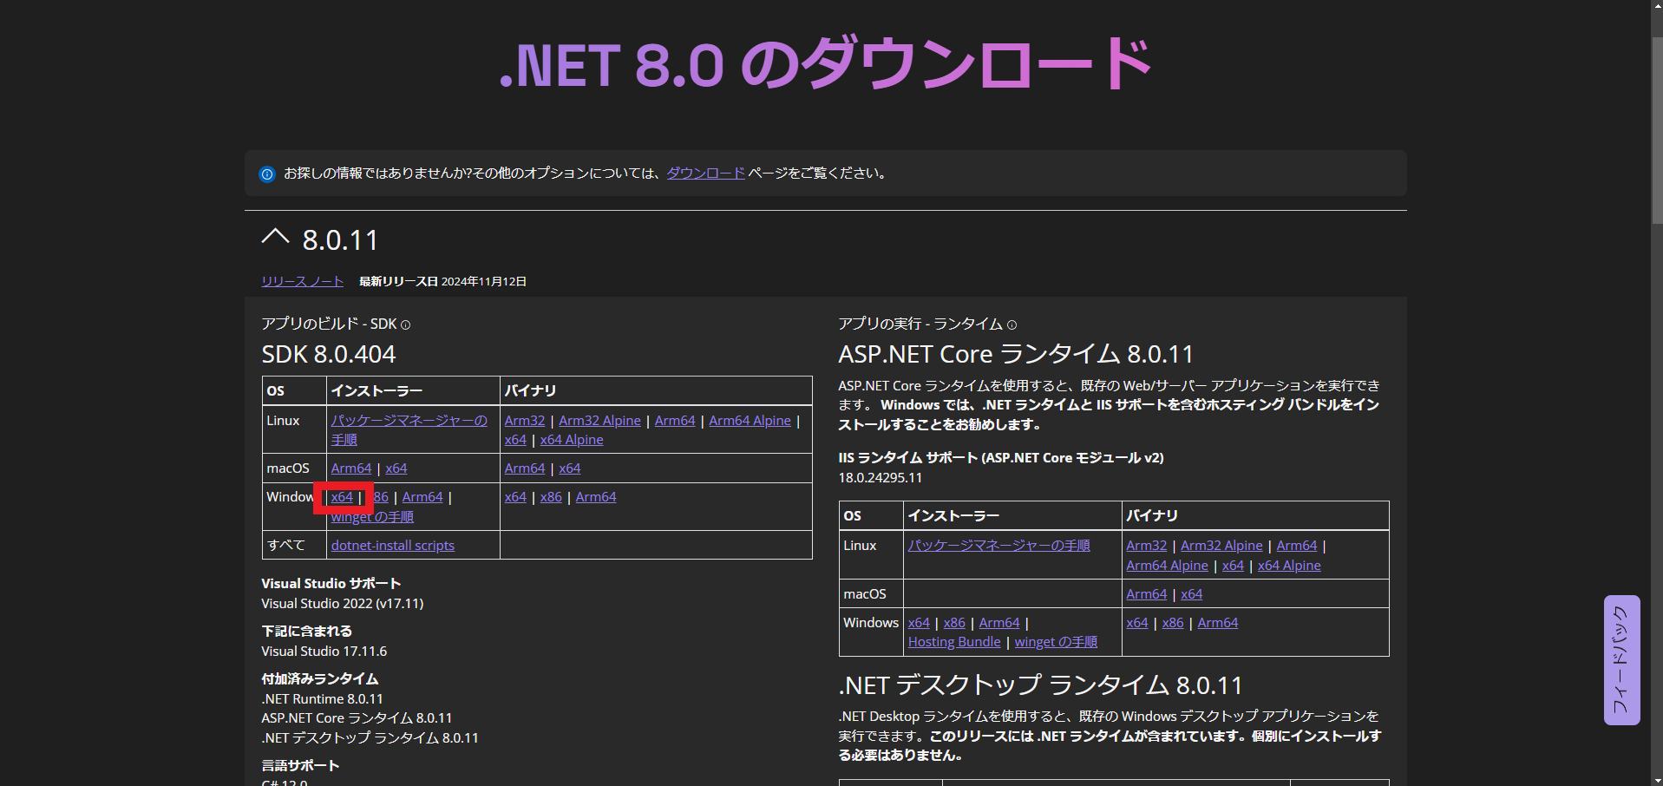Viewport: 1663px width, 786px height.
Task: Select the 18.0.24295.11 IIS version text
Action: [880, 477]
